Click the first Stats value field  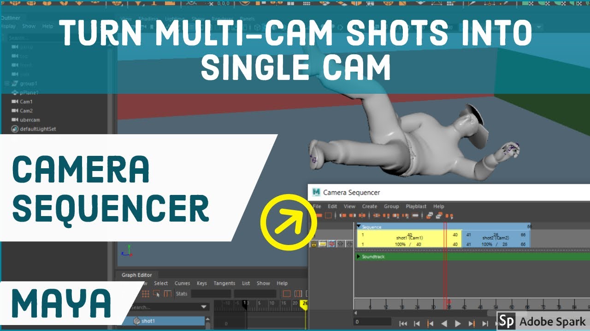[211, 293]
